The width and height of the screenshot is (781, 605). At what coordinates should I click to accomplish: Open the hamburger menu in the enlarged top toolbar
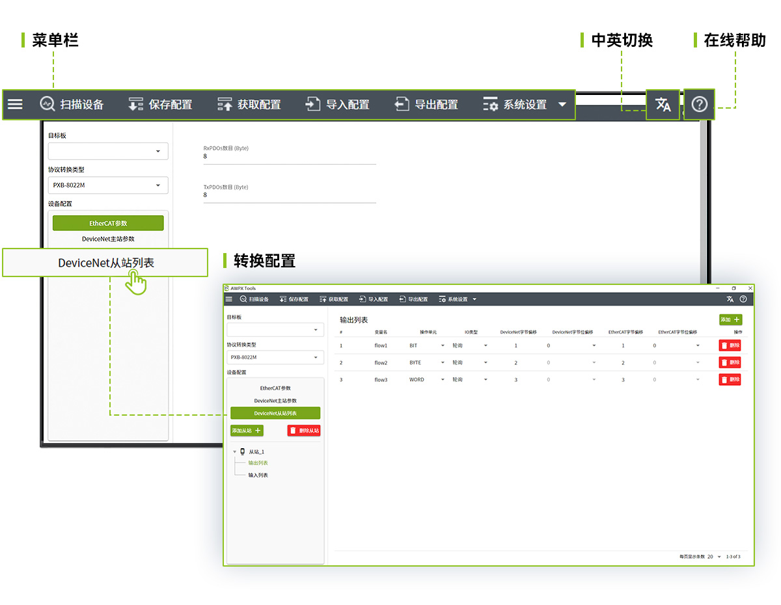click(x=15, y=104)
